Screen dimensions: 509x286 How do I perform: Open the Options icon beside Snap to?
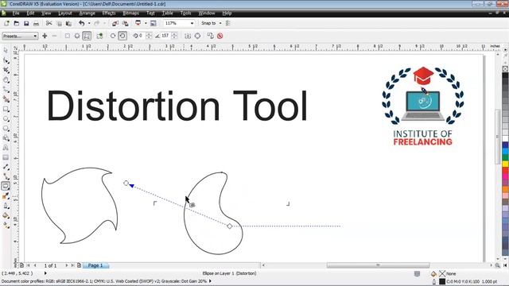228,23
